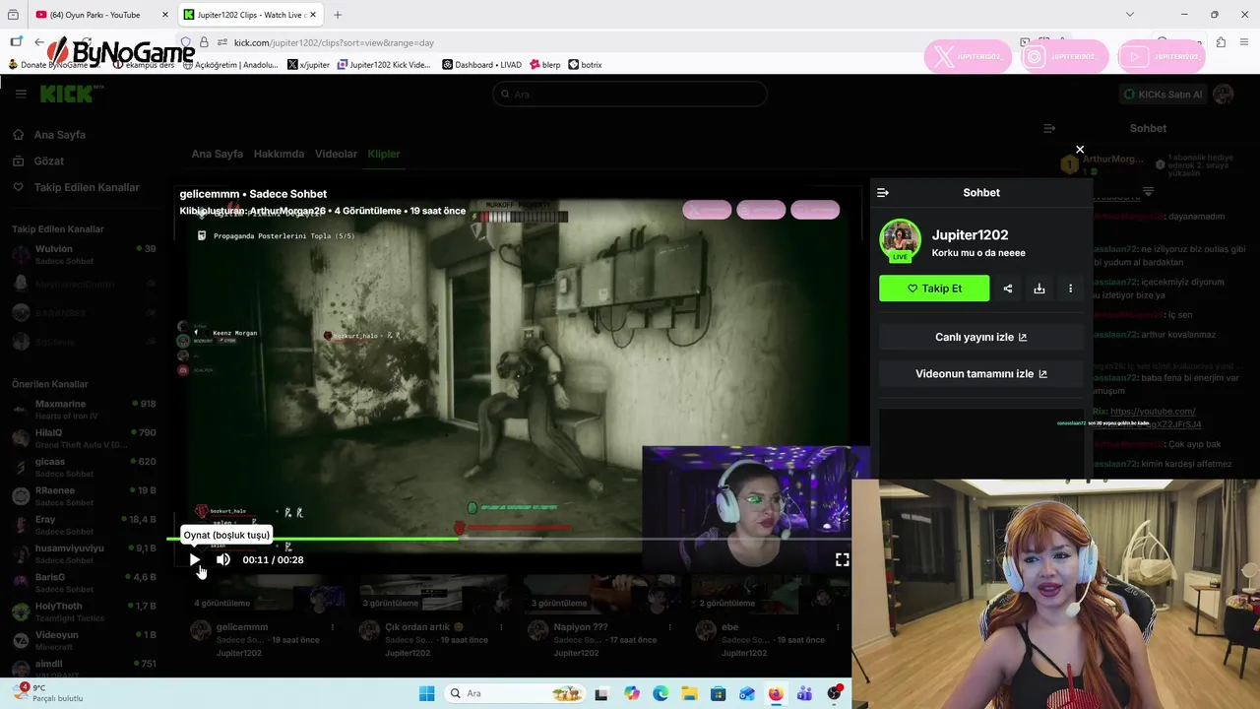1260x709 pixels.
Task: Open the Dashboard • LIVAD bookmark
Action: (x=481, y=65)
